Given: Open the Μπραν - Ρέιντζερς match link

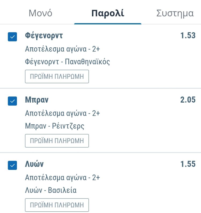Looking at the screenshot, I should point(55,126).
